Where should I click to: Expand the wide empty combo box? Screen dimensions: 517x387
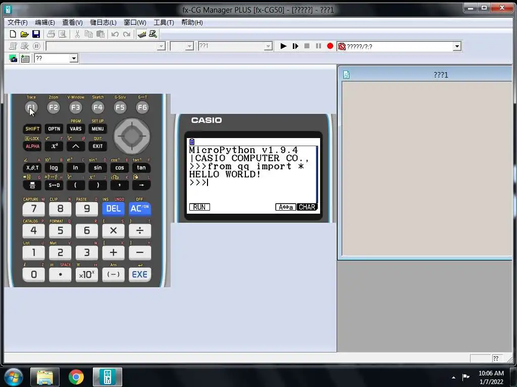tap(161, 46)
